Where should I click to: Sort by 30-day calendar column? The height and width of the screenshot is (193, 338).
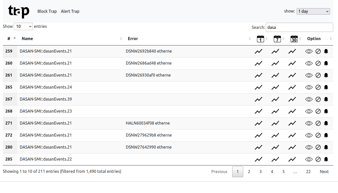click(x=294, y=39)
